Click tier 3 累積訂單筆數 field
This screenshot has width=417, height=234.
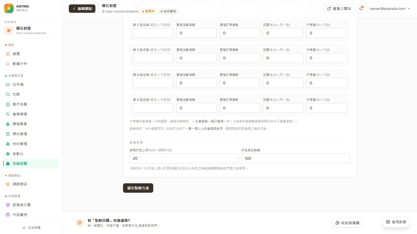point(240,58)
